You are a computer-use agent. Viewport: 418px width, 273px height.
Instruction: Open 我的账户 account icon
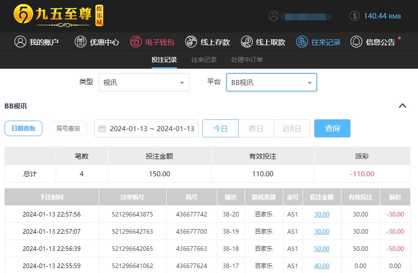point(20,42)
